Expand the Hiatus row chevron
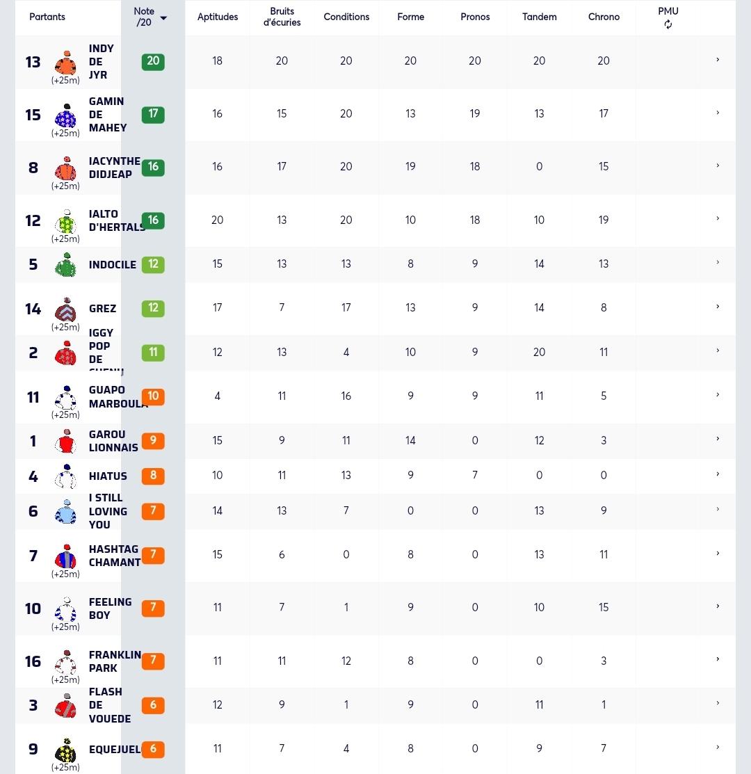This screenshot has width=751, height=774. pyautogui.click(x=718, y=474)
